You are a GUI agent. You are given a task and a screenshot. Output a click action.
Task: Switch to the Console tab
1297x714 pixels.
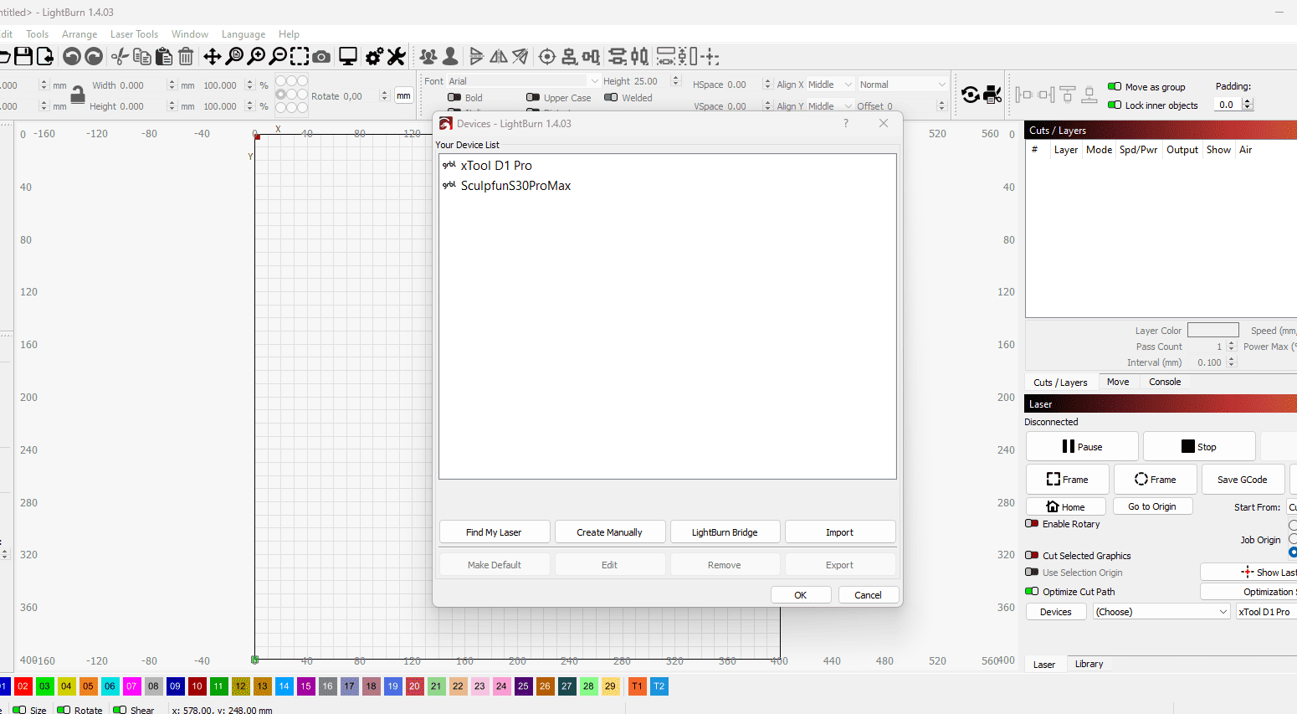pos(1164,382)
